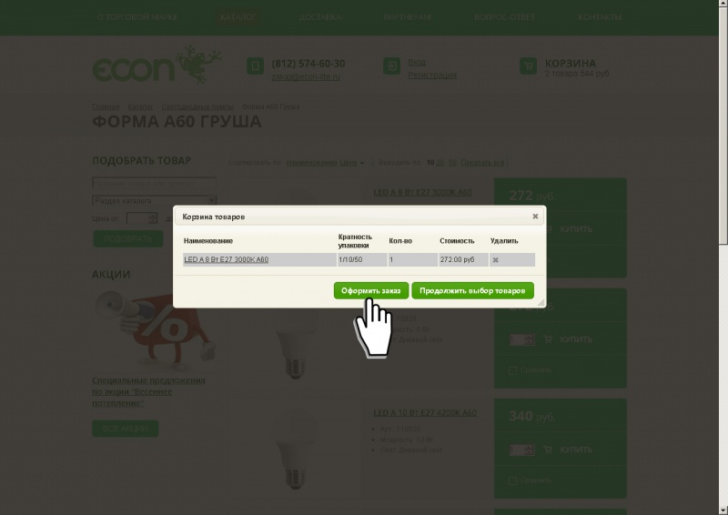Screen dimensions: 728x515
Task: Click the special offers percent image
Action: coord(155,328)
